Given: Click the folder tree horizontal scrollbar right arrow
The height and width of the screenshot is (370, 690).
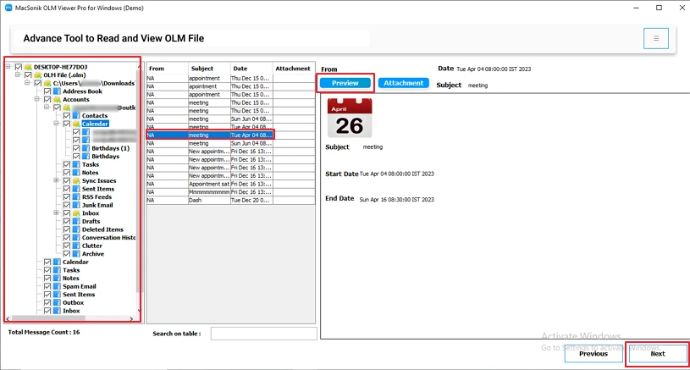Looking at the screenshot, I should 131,318.
